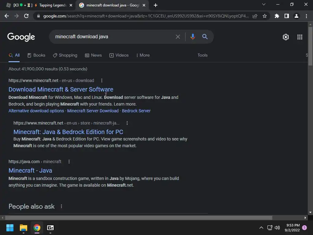Open options for minecraft.net download result
Image resolution: width=313 pixels, height=235 pixels.
tap(102, 80)
